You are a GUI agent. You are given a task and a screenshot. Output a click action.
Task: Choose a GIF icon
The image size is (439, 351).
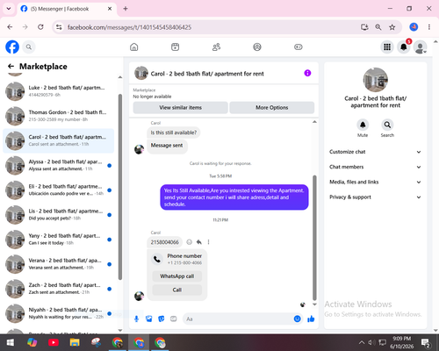click(x=174, y=319)
